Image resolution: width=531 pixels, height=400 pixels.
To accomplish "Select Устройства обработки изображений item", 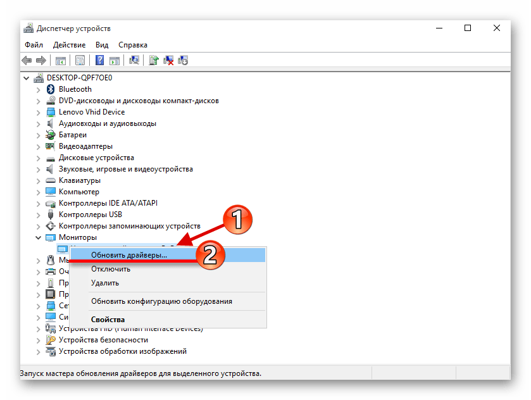I will point(122,351).
